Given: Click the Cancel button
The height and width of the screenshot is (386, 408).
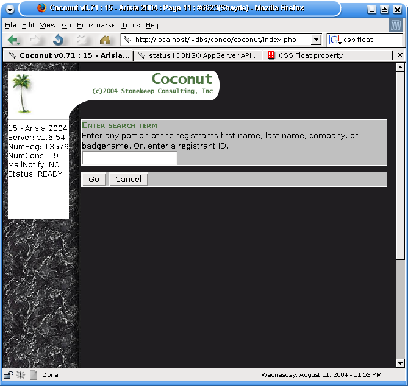Looking at the screenshot, I should point(128,179).
